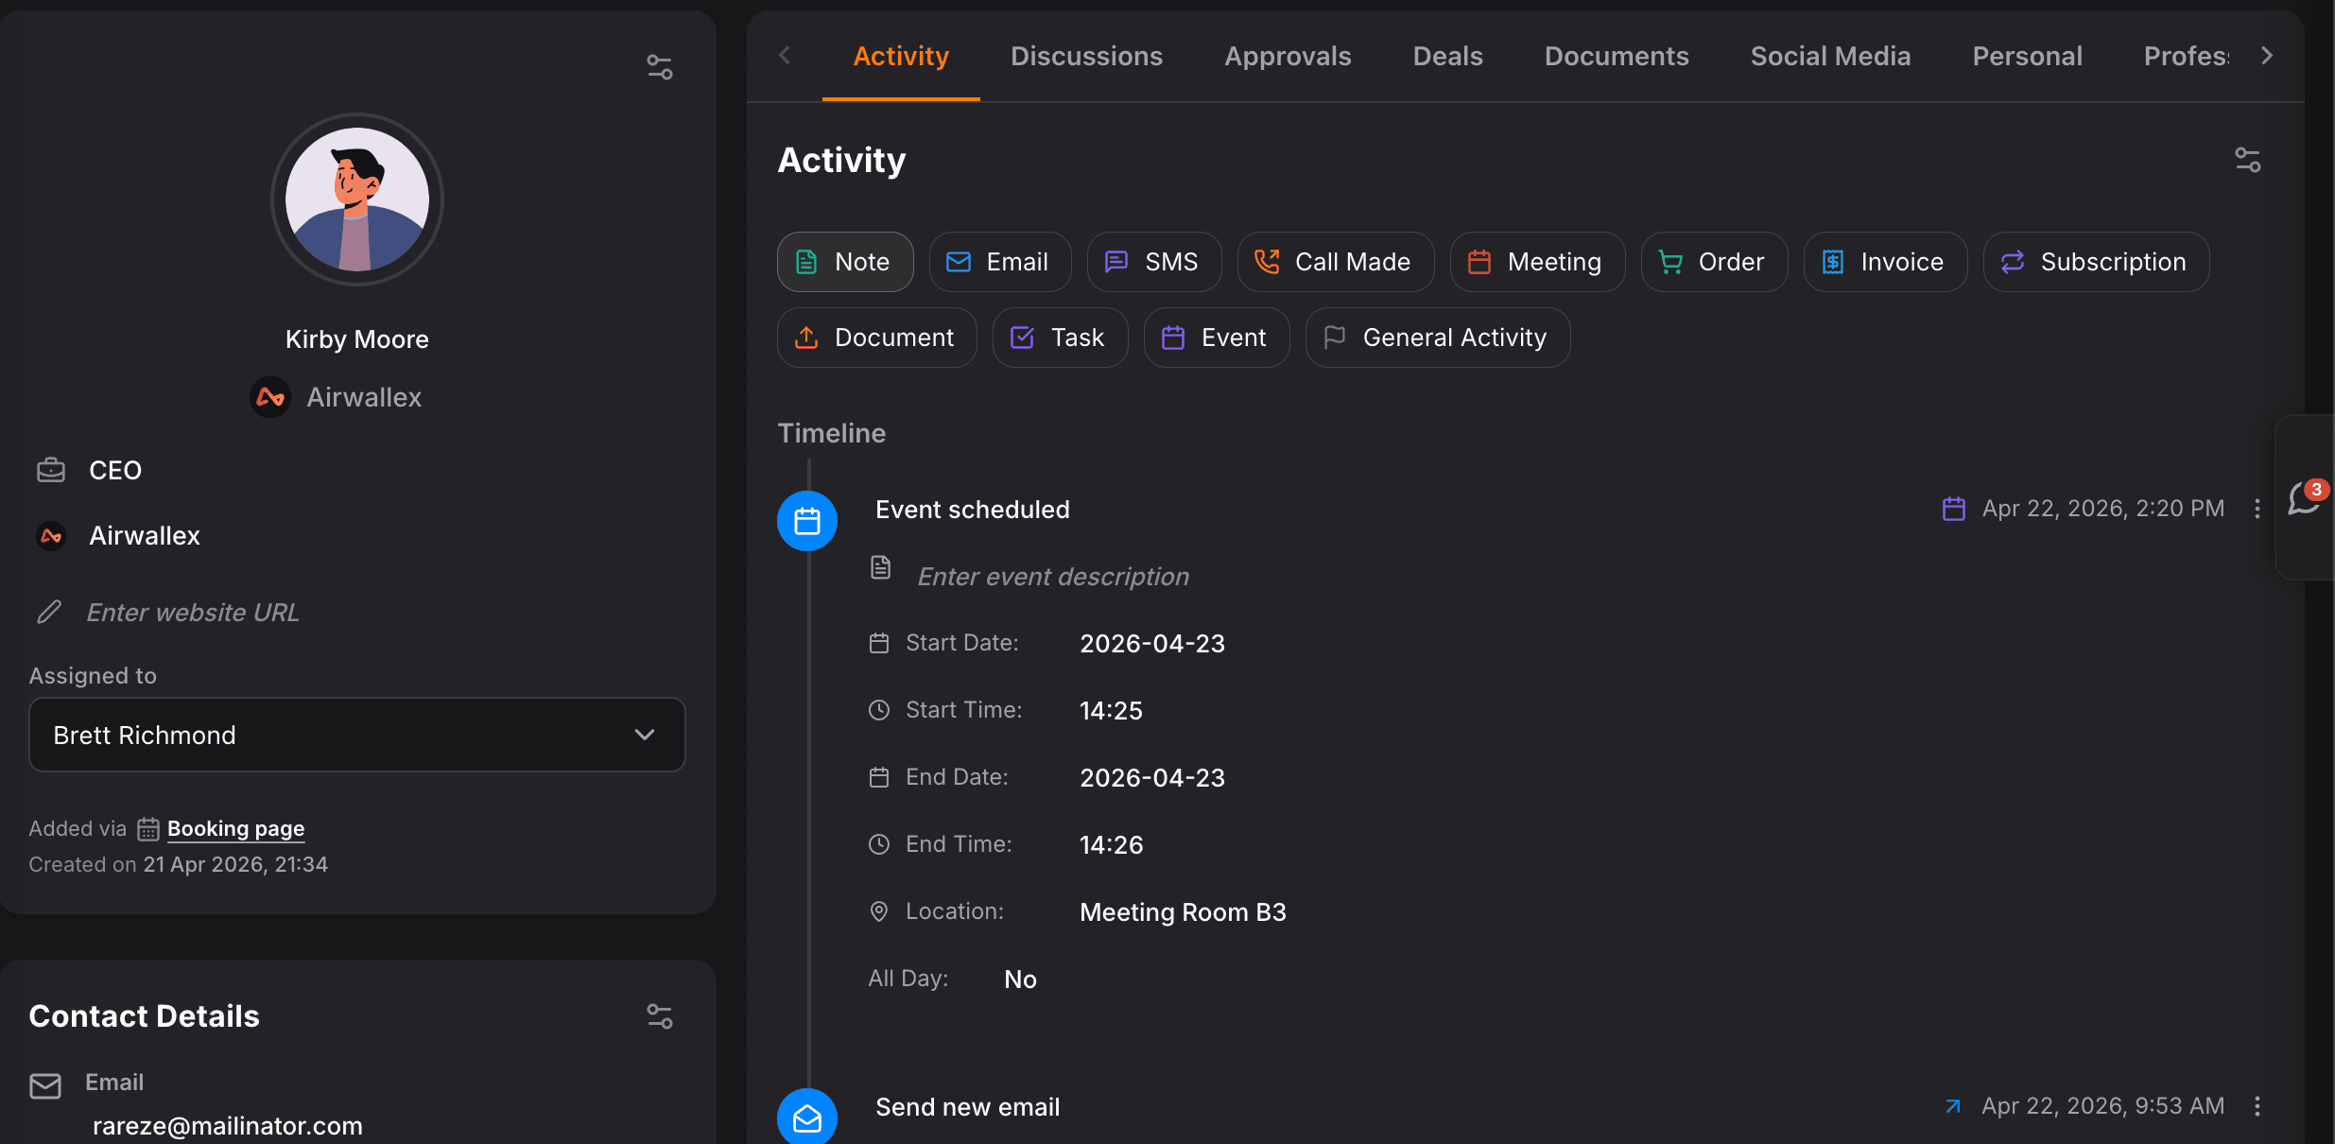Open Contact Details settings sliders icon
This screenshot has height=1144, width=2335.
coord(659,1016)
